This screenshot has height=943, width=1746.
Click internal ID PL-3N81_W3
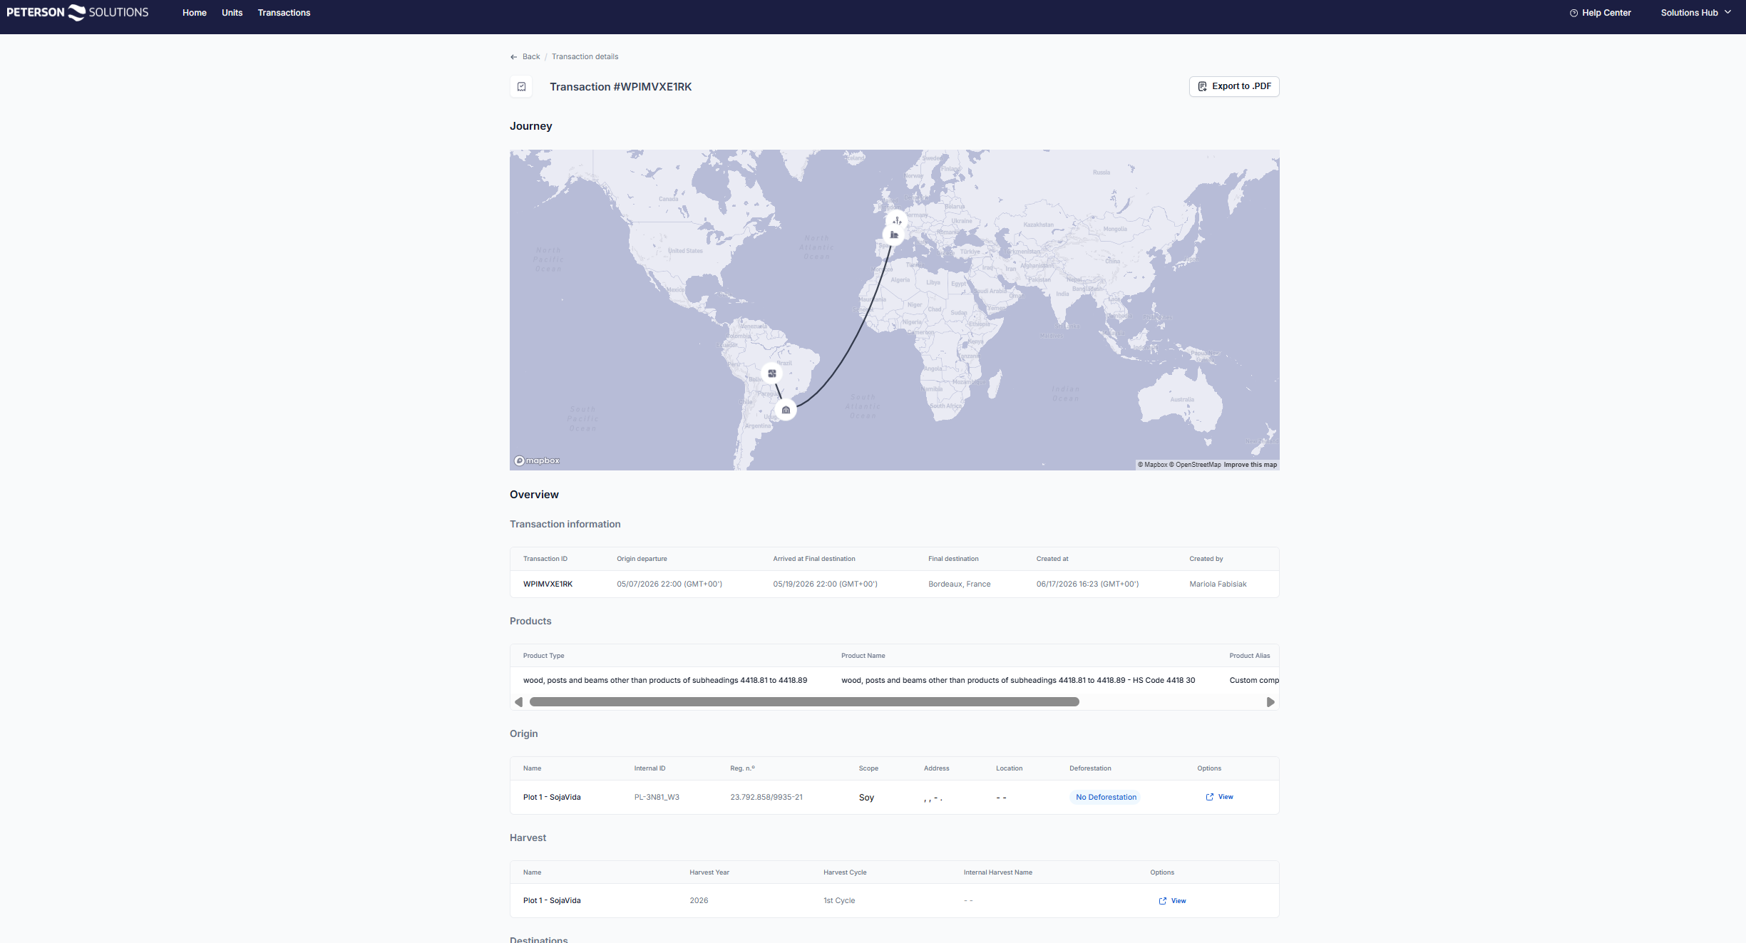point(657,798)
